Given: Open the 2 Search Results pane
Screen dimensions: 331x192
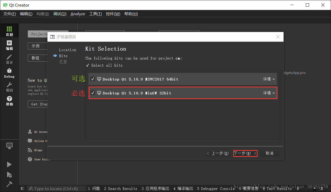Looking at the screenshot, I should pos(121,188).
